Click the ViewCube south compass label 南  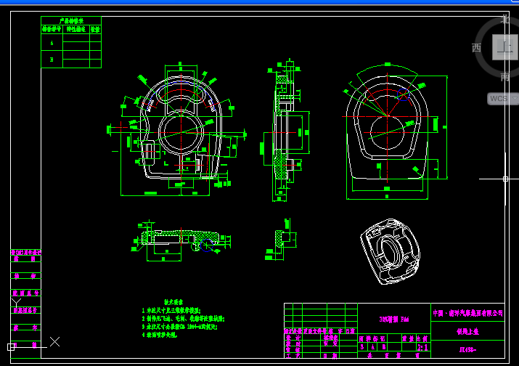pyautogui.click(x=504, y=77)
